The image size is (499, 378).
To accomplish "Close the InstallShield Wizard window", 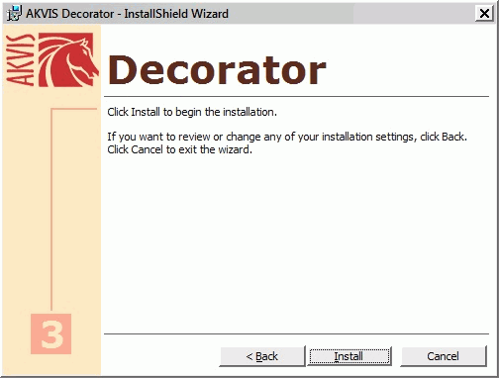I will 484,14.
